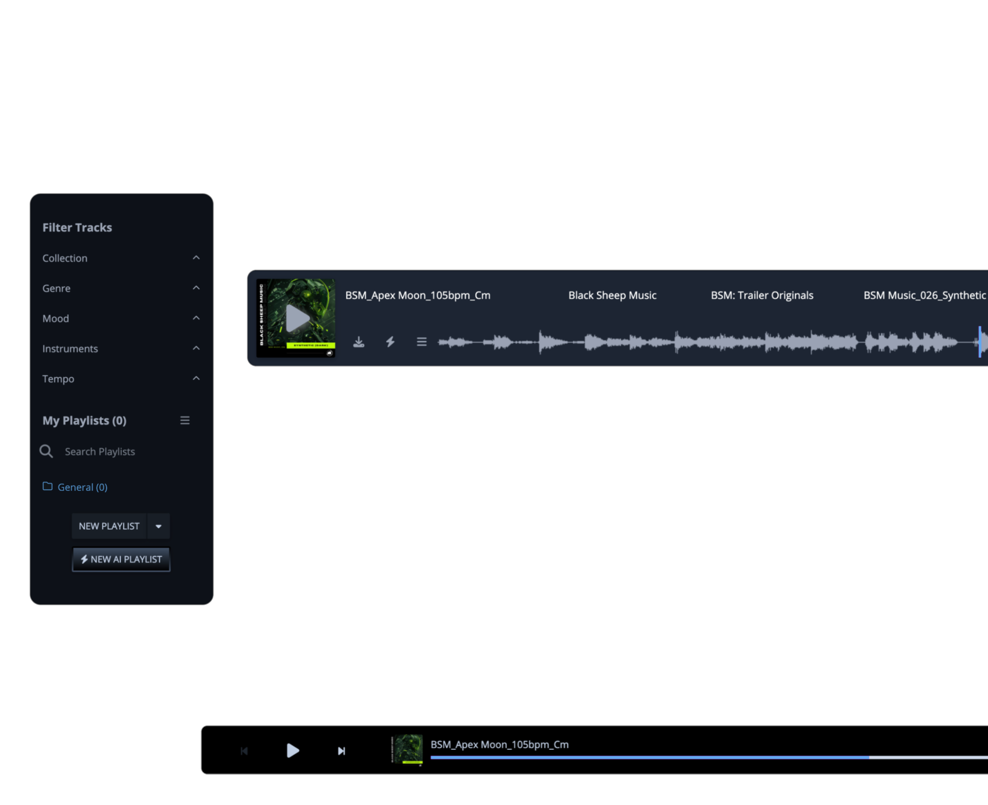Viewport: 988px width, 805px height.
Task: Seek on the bottom player progress bar
Action: (x=696, y=757)
